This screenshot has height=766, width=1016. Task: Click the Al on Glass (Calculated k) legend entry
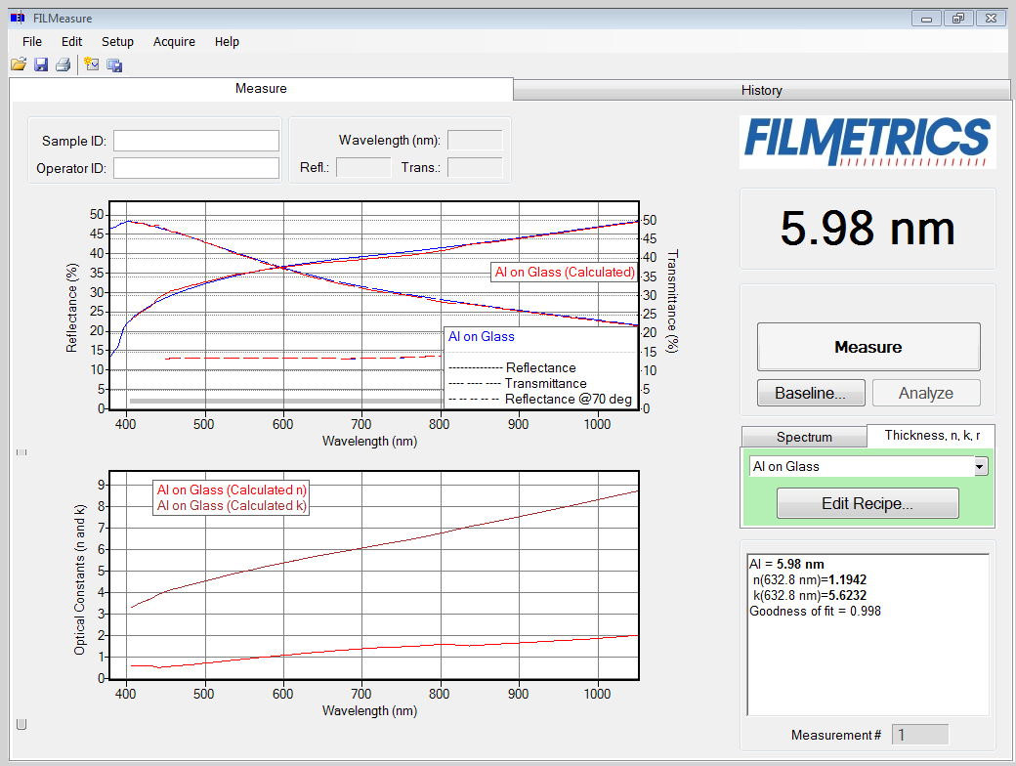[x=232, y=505]
